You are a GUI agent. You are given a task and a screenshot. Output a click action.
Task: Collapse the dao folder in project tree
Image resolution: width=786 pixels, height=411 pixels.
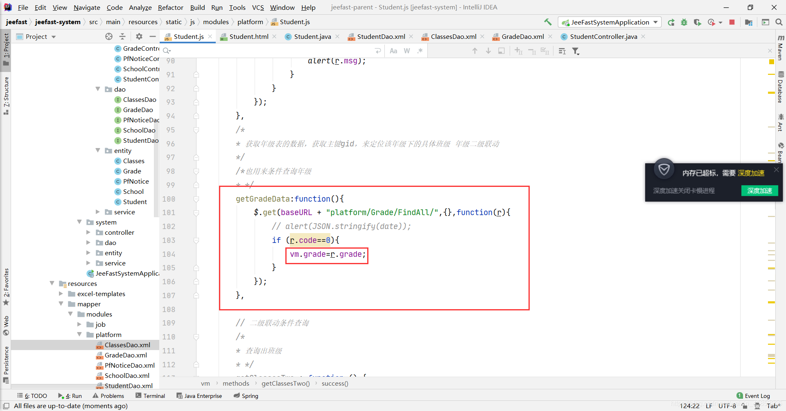tap(98, 89)
